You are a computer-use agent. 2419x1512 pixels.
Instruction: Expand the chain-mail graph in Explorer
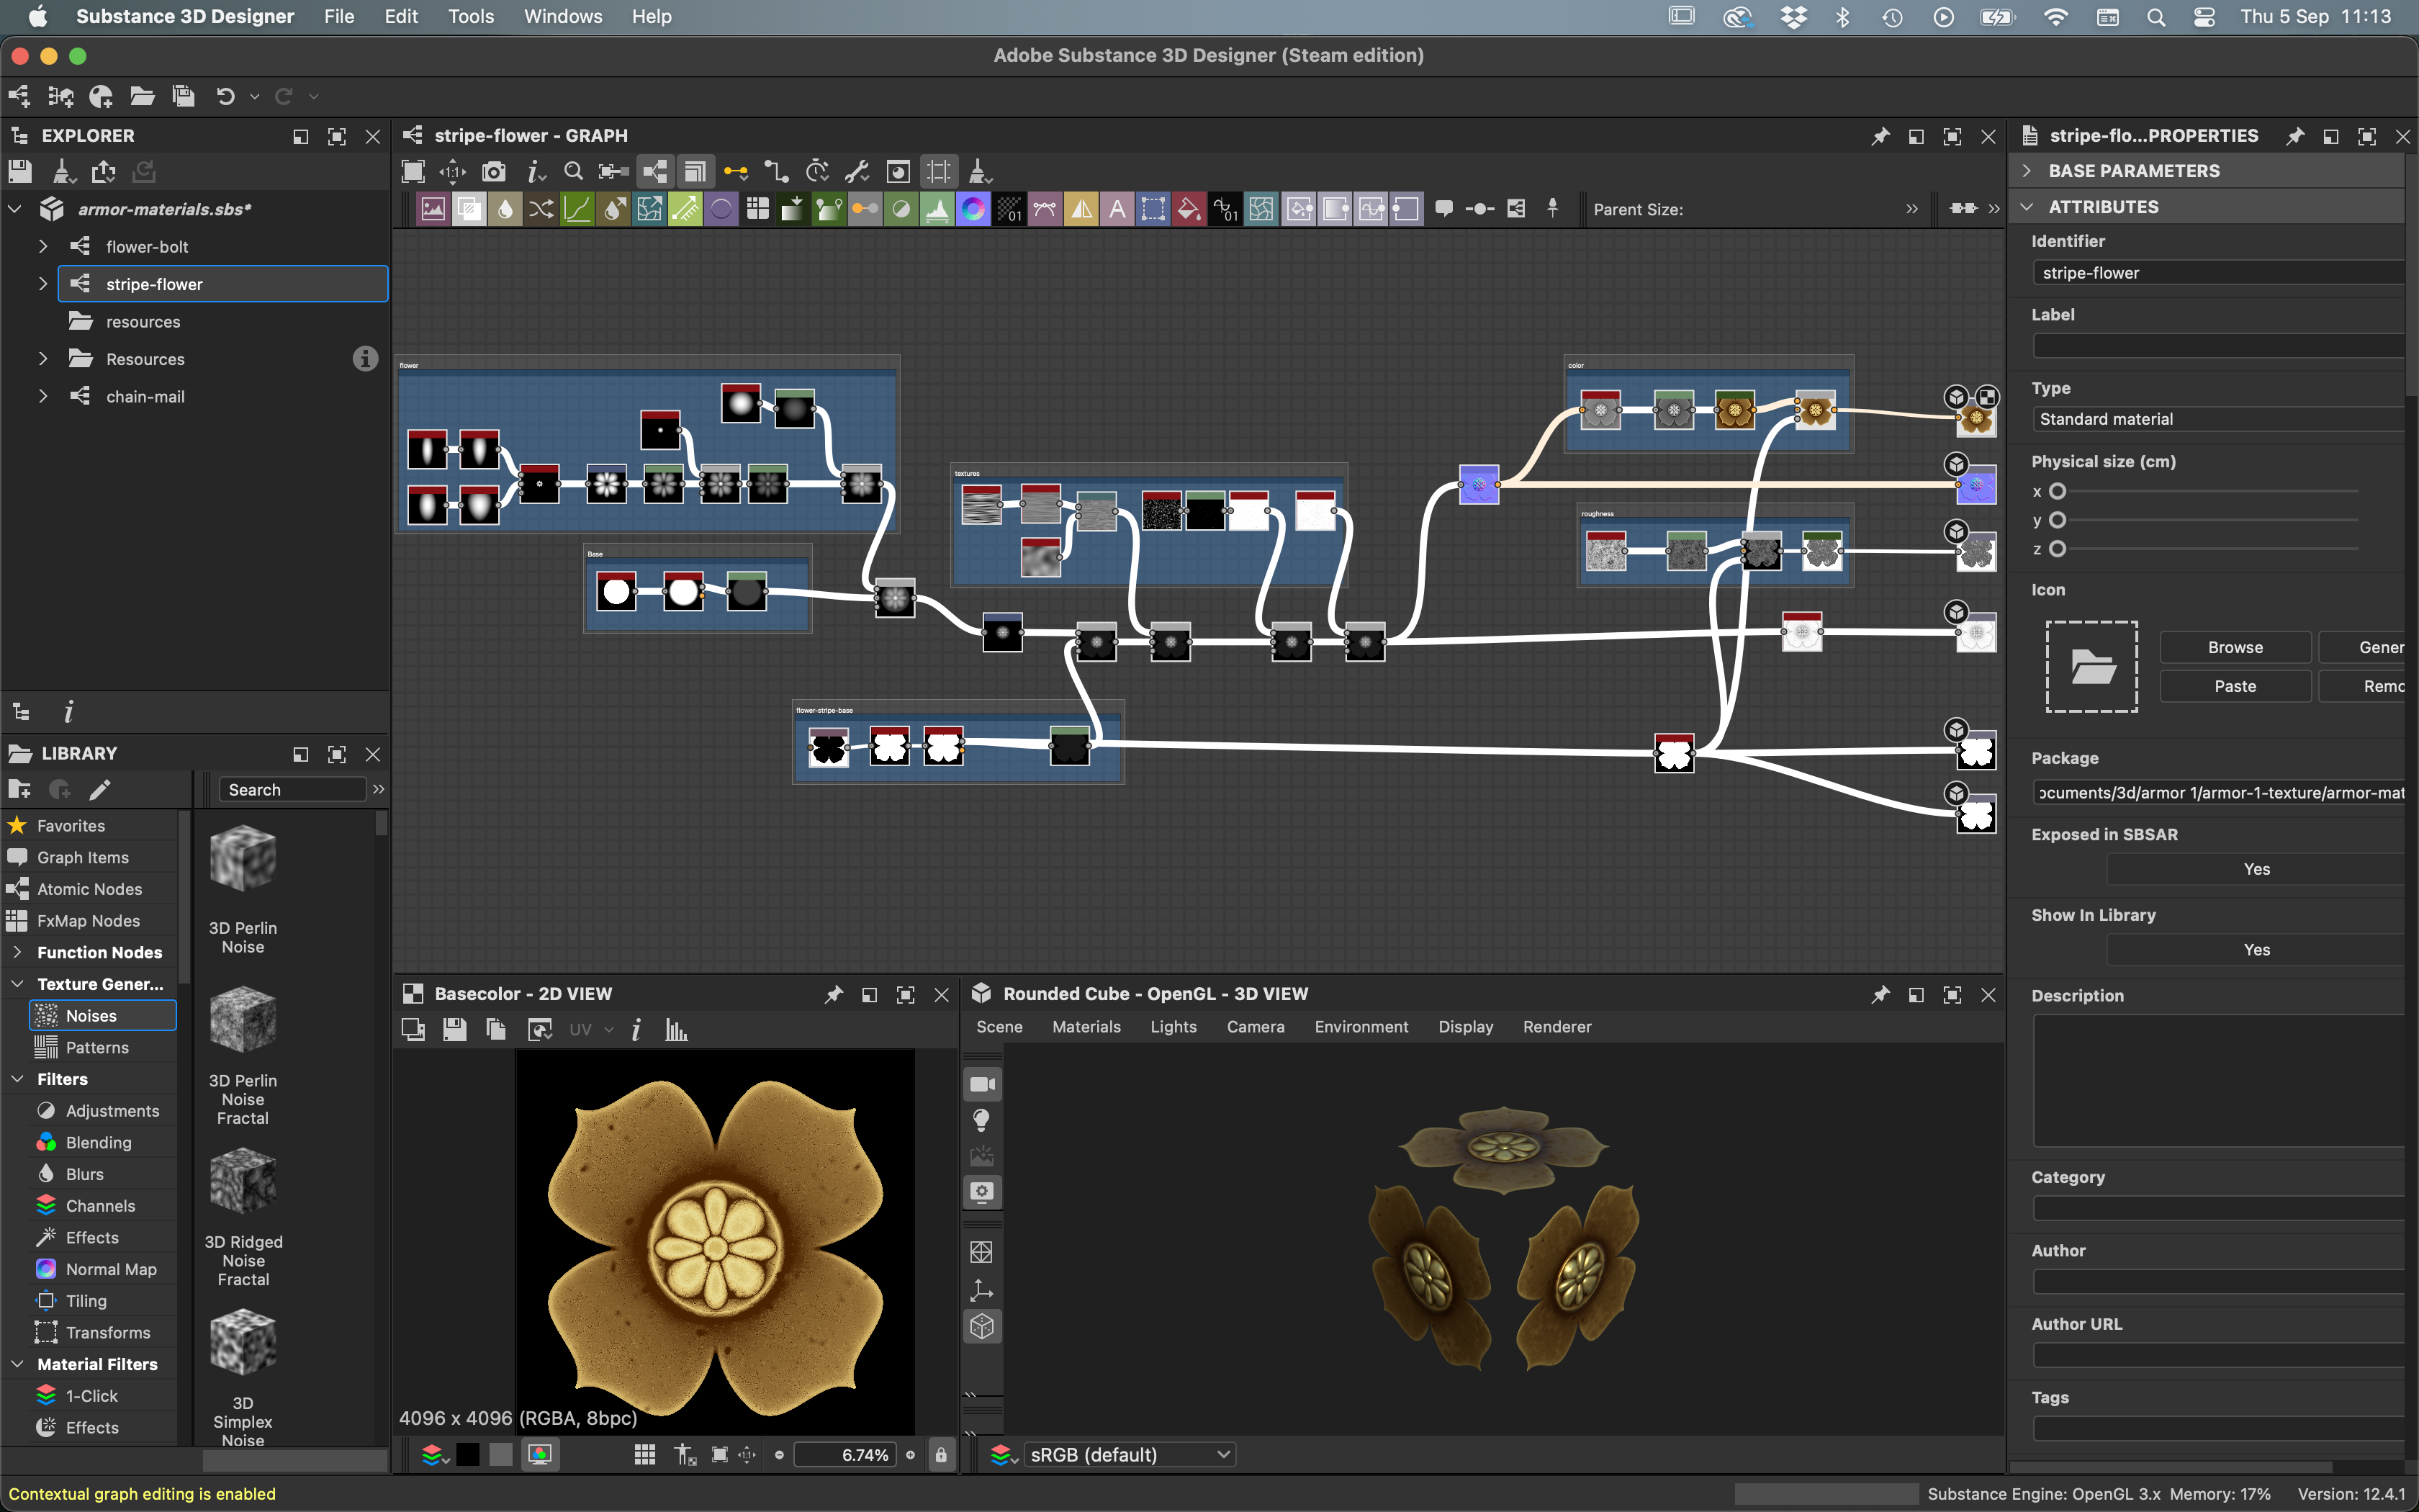(x=43, y=396)
